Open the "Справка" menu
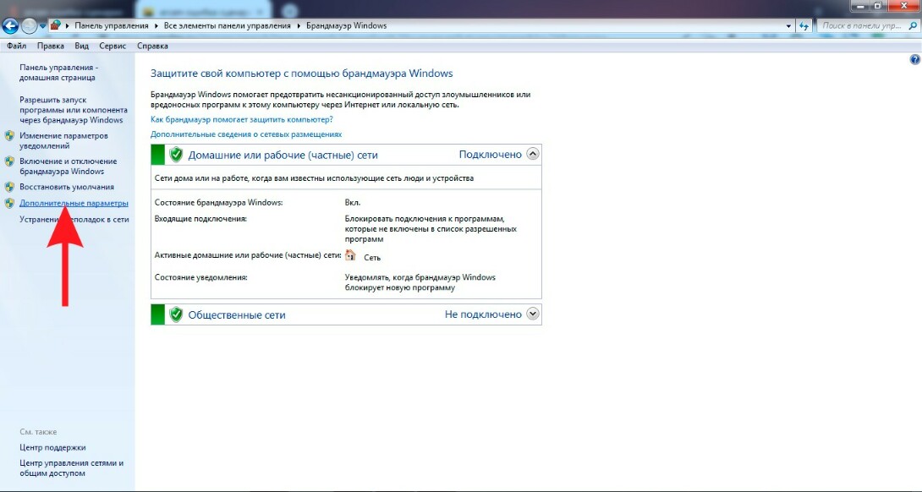Screen dimensions: 922x492 152,46
